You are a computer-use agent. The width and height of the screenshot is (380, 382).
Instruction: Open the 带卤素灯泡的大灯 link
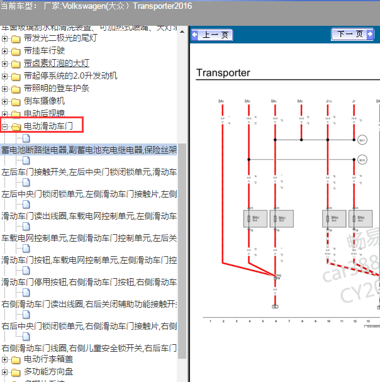click(57, 64)
